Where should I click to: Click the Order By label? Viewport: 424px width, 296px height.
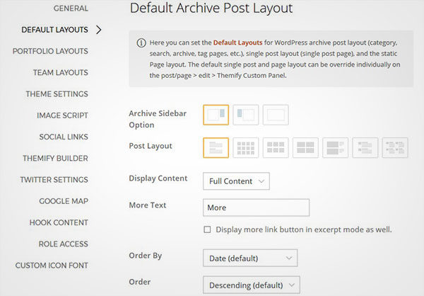coord(146,256)
